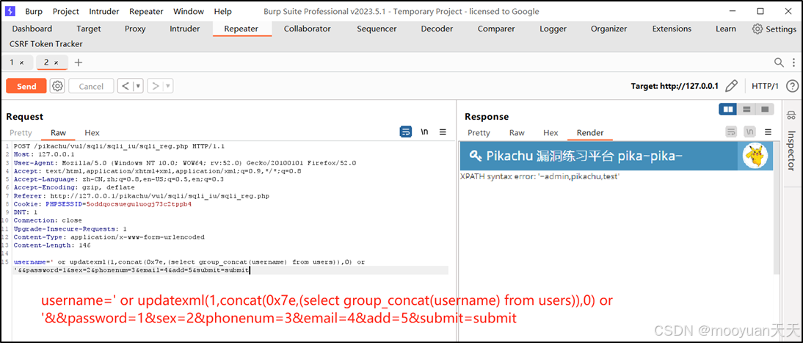The height and width of the screenshot is (343, 803).
Task: Open response pane hamburger menu
Action: (769, 132)
